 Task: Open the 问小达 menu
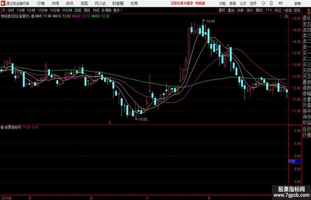[100, 3]
